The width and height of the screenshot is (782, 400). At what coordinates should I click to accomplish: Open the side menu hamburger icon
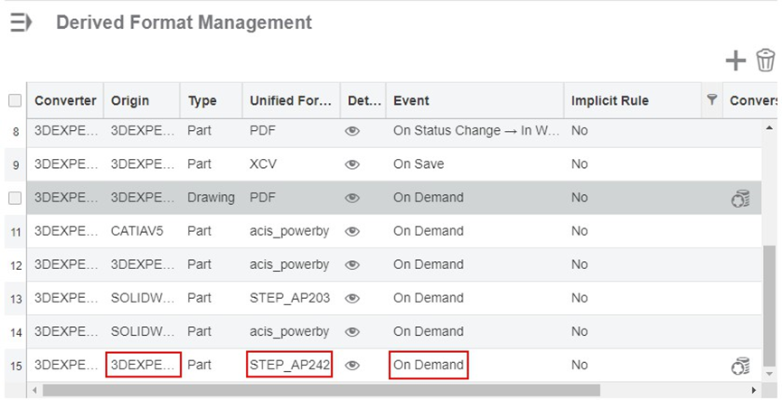tap(21, 23)
